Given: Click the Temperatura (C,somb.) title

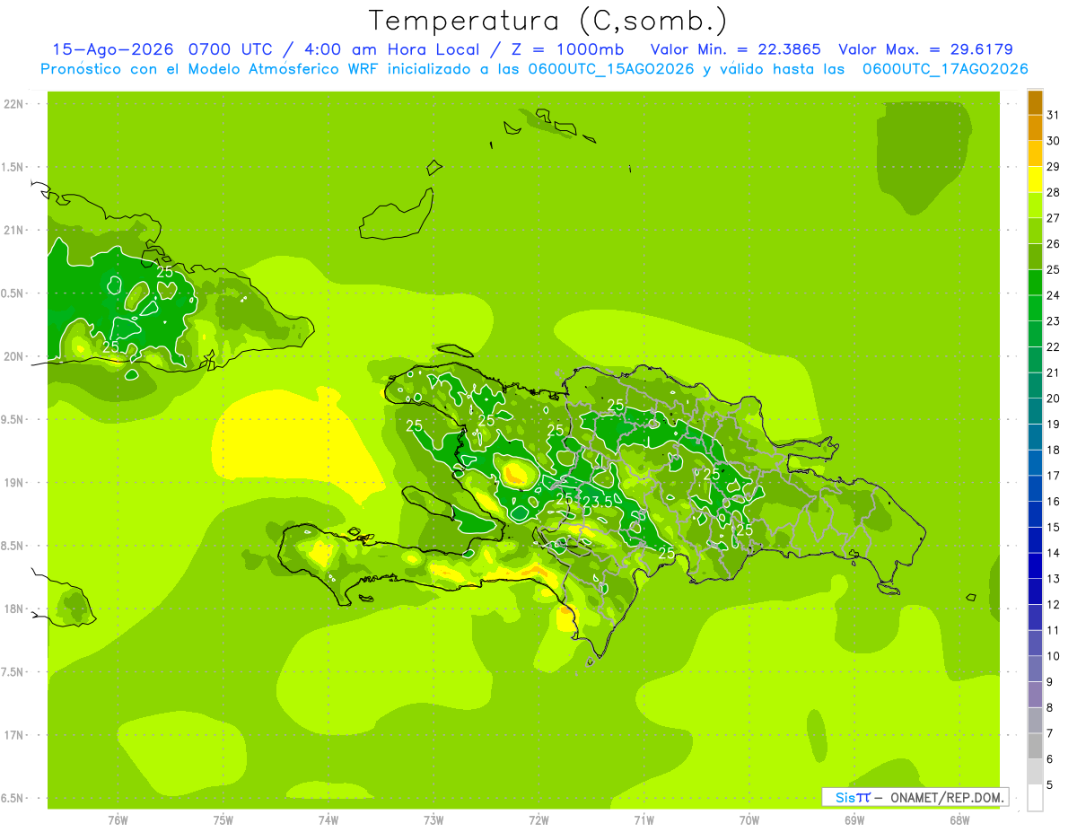Looking at the screenshot, I should coord(548,21).
